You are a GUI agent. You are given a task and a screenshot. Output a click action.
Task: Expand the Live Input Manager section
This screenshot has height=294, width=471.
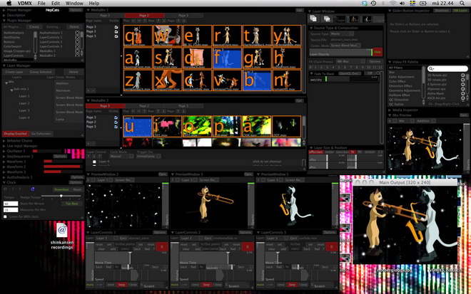(4, 146)
